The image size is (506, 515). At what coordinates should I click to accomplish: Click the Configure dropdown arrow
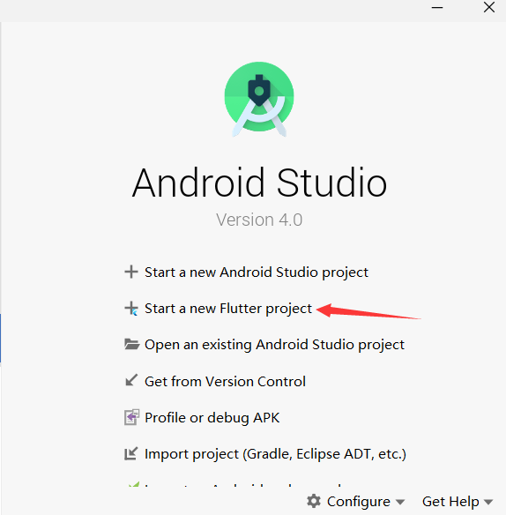click(x=400, y=502)
